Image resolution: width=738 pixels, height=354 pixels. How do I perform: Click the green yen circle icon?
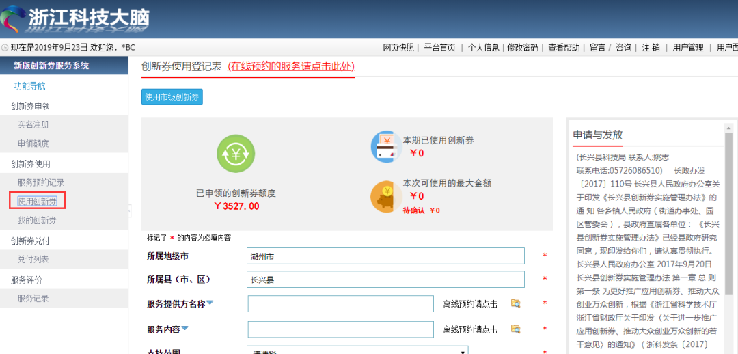point(236,154)
